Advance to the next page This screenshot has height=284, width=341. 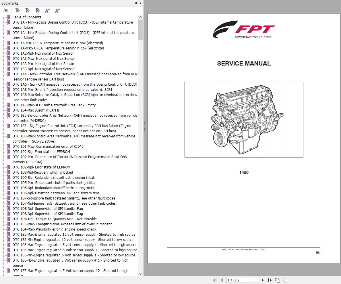tap(263, 280)
